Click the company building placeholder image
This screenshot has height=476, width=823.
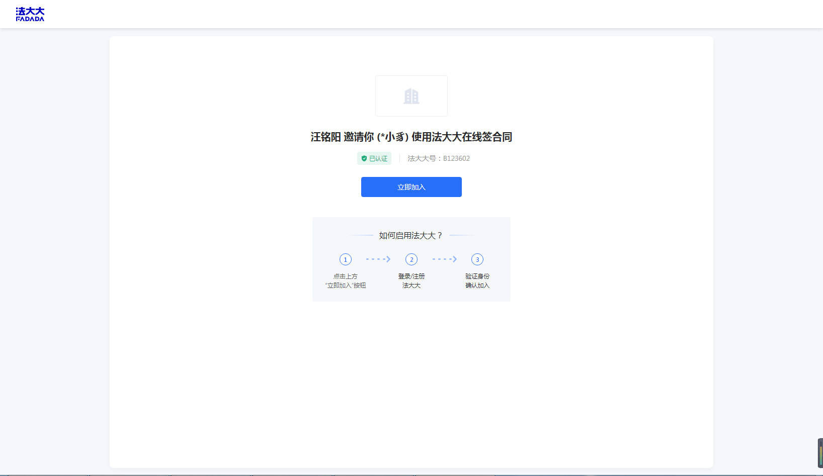click(411, 96)
